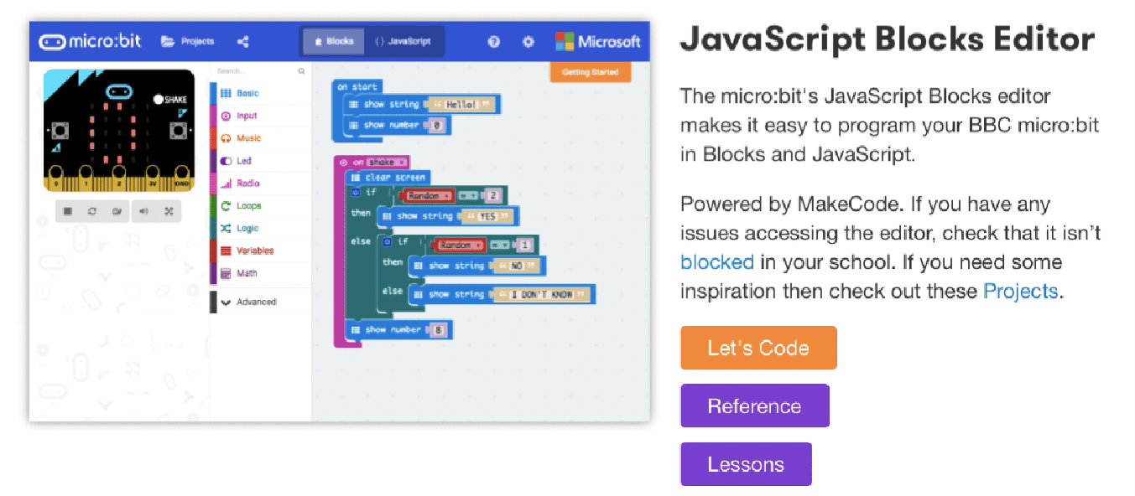Screen dimensions: 1135x496
Task: Click the purple Lessons button
Action: 746,464
